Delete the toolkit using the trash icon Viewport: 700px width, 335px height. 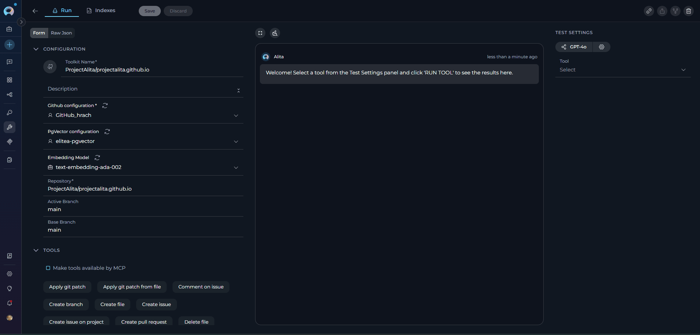pyautogui.click(x=689, y=11)
